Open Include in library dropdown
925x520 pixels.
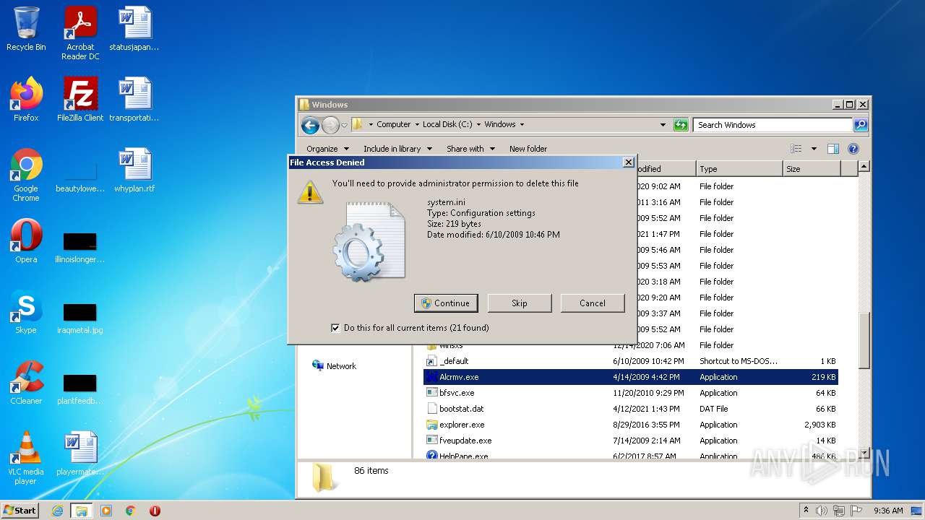tap(397, 149)
